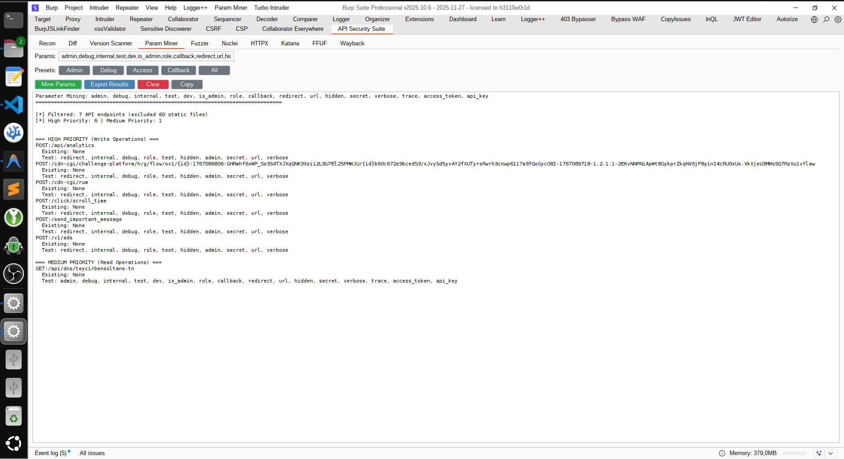Screen dimensions: 844x459
Task: Open the Event log (5) panel
Action: click(51, 453)
